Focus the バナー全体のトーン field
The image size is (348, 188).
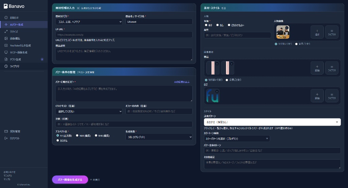pyautogui.click(x=272, y=150)
